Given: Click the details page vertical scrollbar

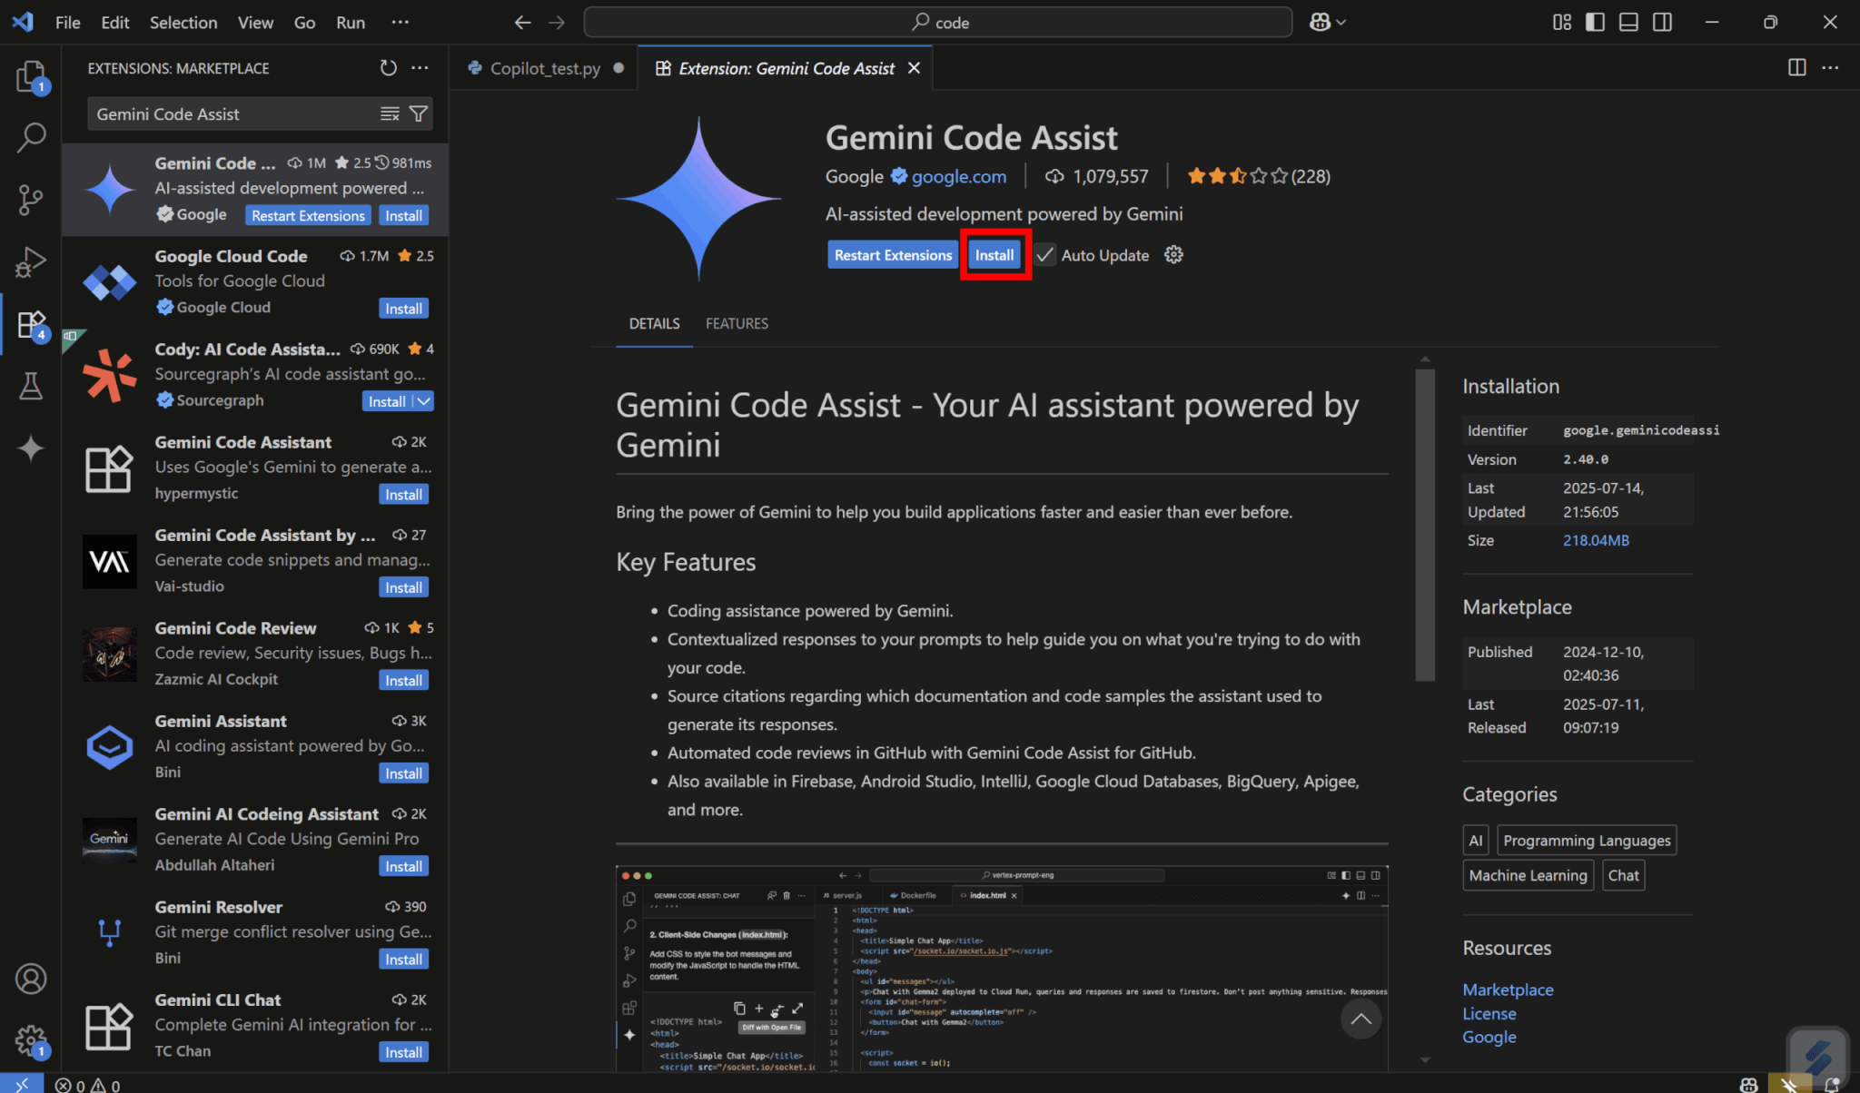Looking at the screenshot, I should click(1424, 524).
